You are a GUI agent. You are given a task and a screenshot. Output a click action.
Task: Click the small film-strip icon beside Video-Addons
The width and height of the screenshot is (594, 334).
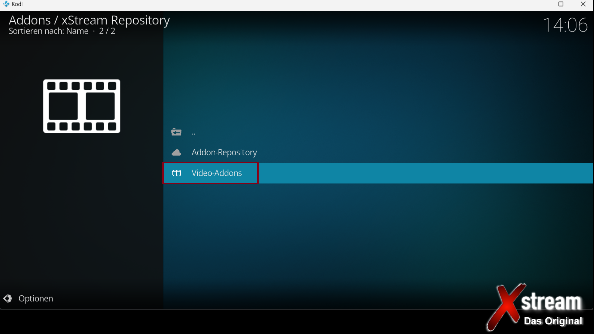pos(176,173)
